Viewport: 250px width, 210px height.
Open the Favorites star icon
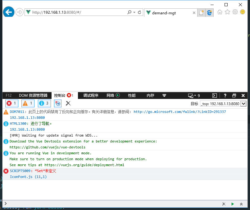[x=228, y=12]
